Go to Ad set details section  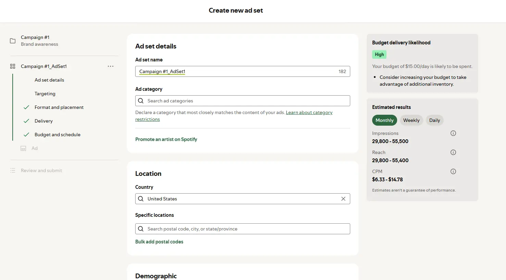click(x=49, y=80)
